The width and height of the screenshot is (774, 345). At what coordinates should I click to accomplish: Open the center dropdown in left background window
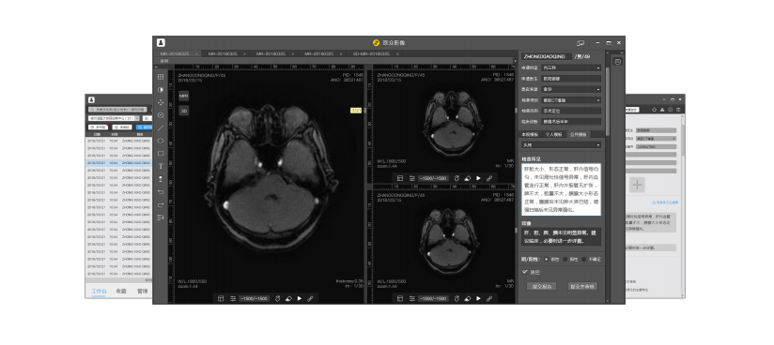[x=114, y=118]
